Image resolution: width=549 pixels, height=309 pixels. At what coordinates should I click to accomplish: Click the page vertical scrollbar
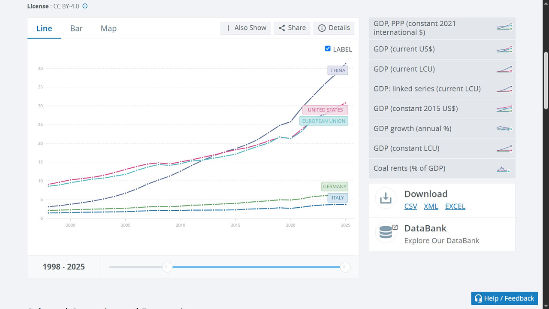[x=546, y=81]
